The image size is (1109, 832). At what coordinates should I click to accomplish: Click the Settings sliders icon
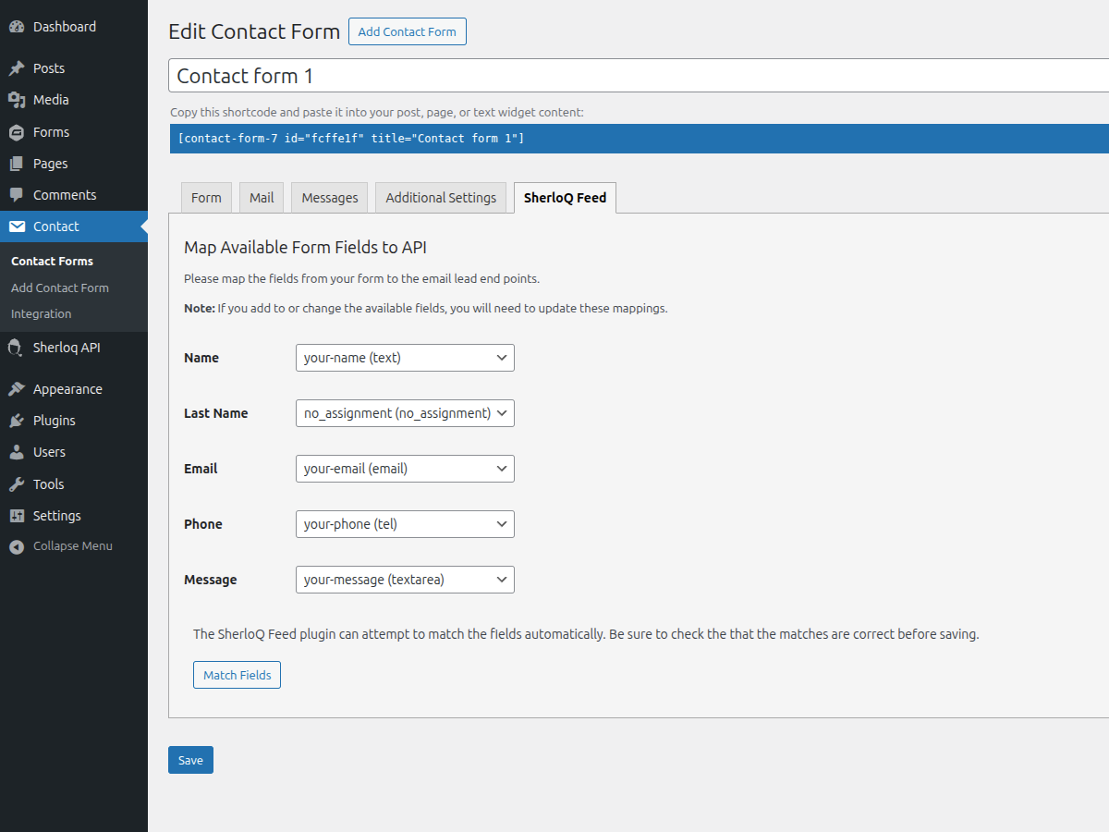click(x=17, y=516)
